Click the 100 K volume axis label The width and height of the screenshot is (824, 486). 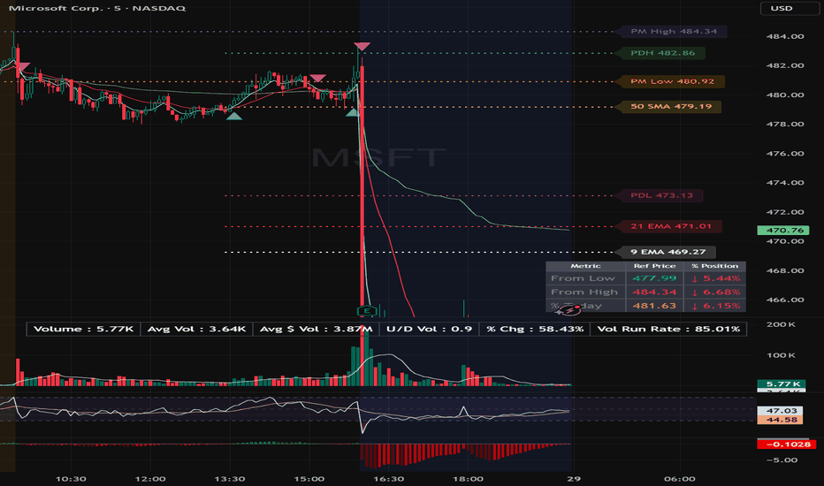[x=781, y=356]
